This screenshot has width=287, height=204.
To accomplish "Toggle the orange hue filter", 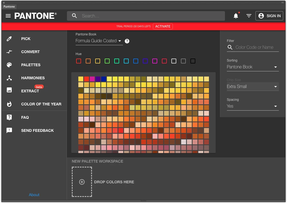I will (x=88, y=61).
